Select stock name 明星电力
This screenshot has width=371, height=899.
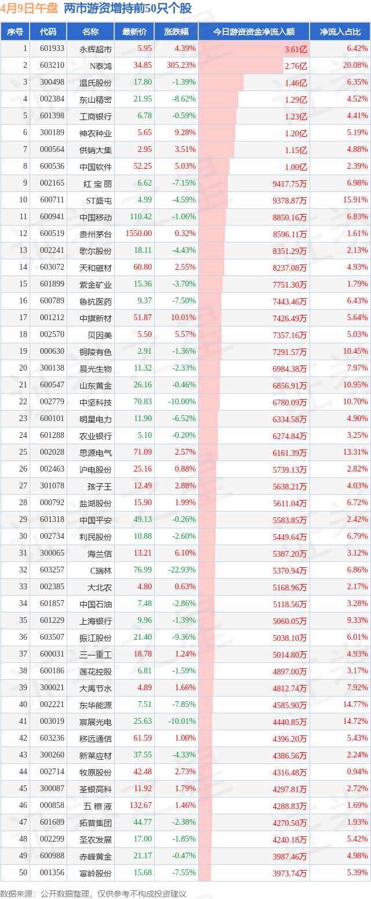pyautogui.click(x=96, y=419)
